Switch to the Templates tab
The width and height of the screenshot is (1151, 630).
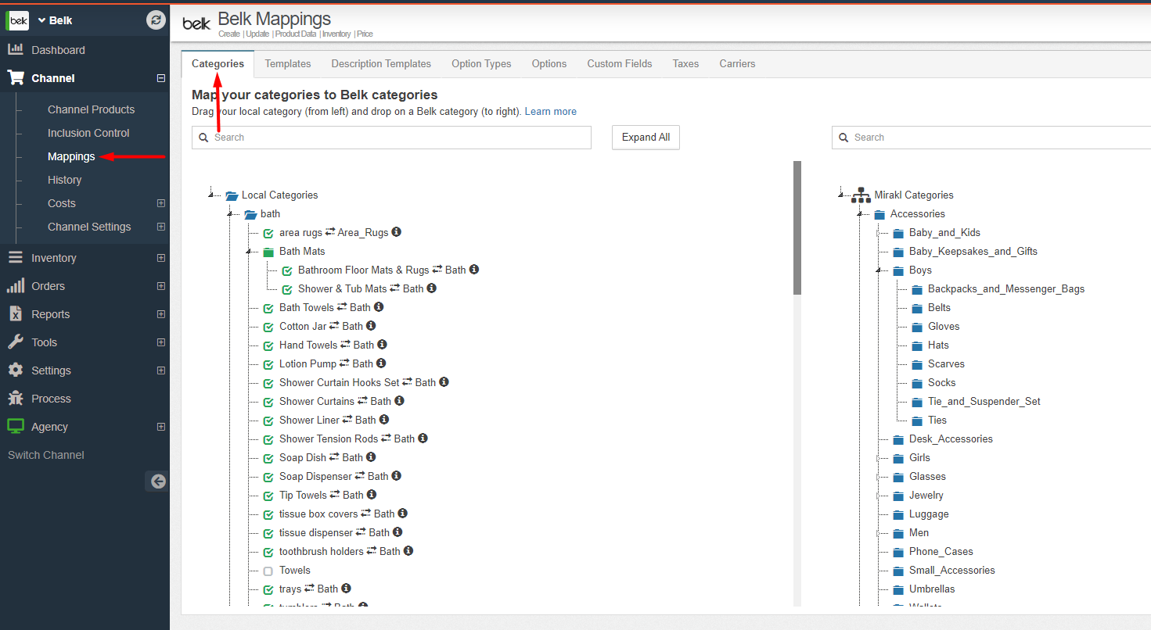(288, 64)
